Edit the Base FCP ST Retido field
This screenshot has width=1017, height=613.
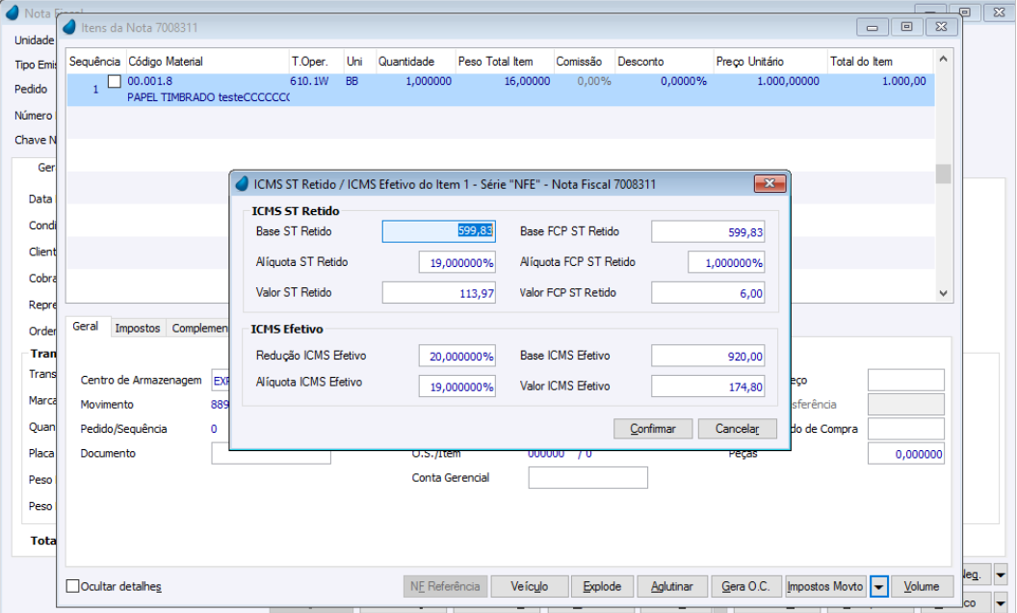708,232
